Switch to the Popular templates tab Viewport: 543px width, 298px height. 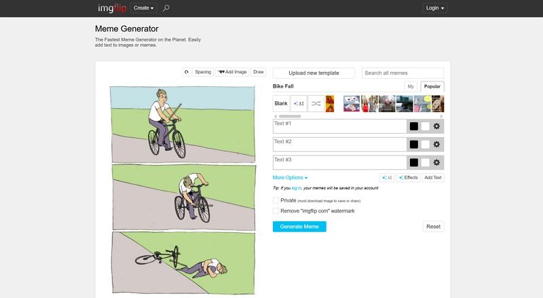pos(432,86)
